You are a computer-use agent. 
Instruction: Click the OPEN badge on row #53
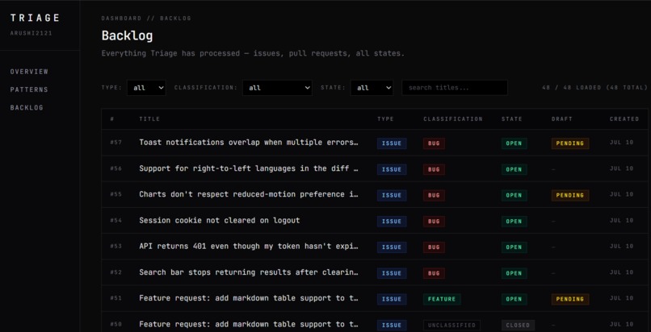pos(514,247)
